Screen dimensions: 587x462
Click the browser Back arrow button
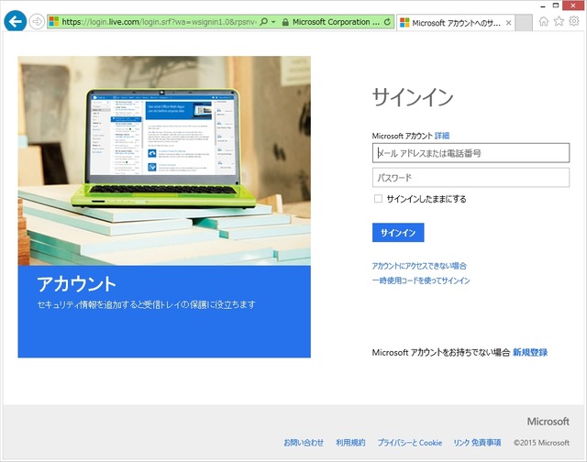tap(16, 21)
